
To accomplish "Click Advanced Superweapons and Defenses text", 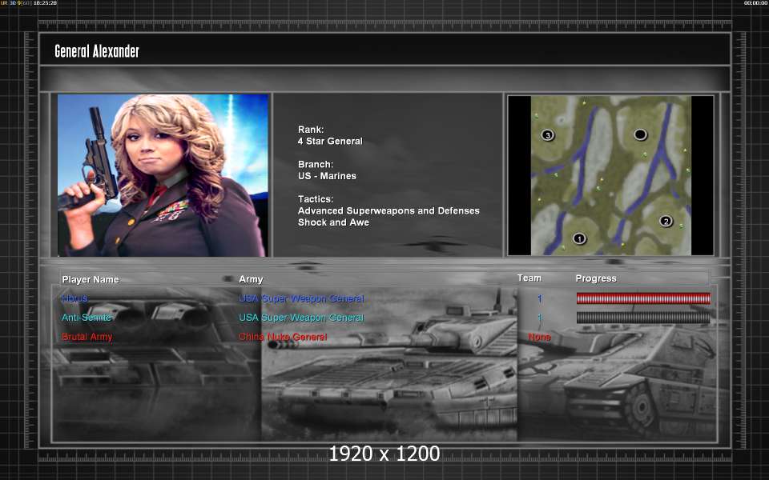I will click(389, 210).
